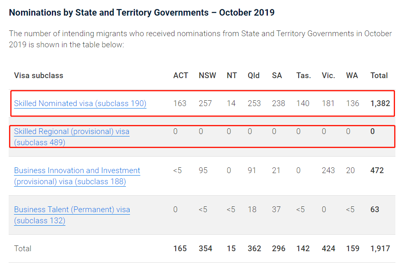Click the ACT column header
Viewport: 402px width, 266px height.
(x=181, y=76)
